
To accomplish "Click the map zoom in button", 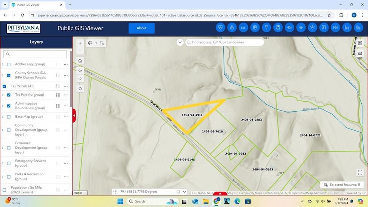I will click(x=80, y=43).
